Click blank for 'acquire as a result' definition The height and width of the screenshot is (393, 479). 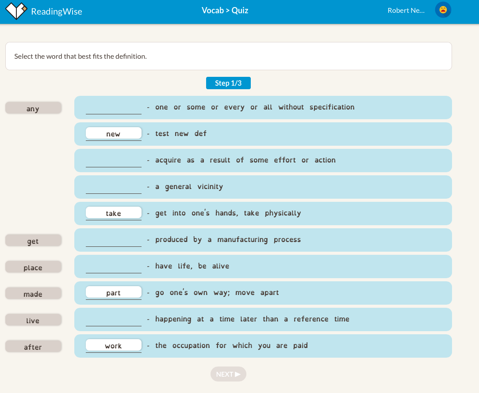tap(114, 161)
